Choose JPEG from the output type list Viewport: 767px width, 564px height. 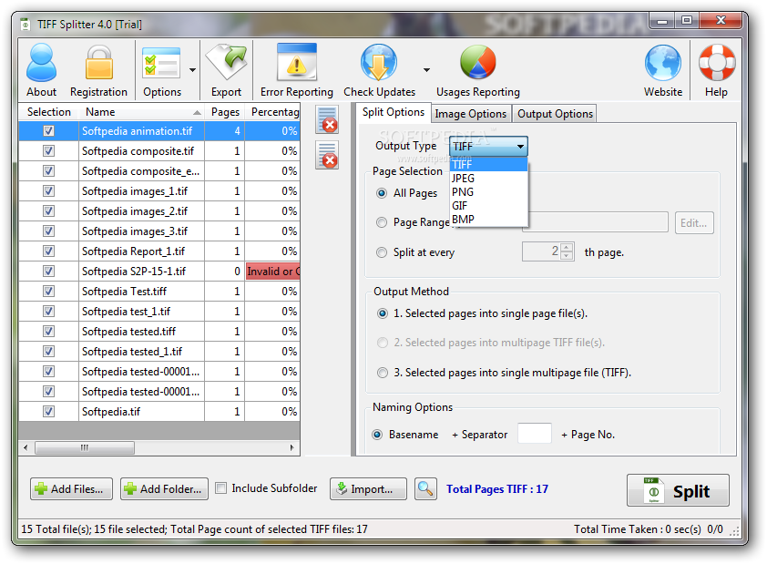488,178
